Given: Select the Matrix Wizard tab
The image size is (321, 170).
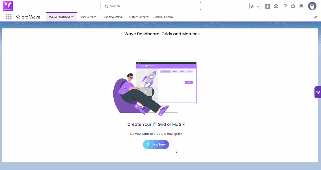Looking at the screenshot, I should (138, 17).
